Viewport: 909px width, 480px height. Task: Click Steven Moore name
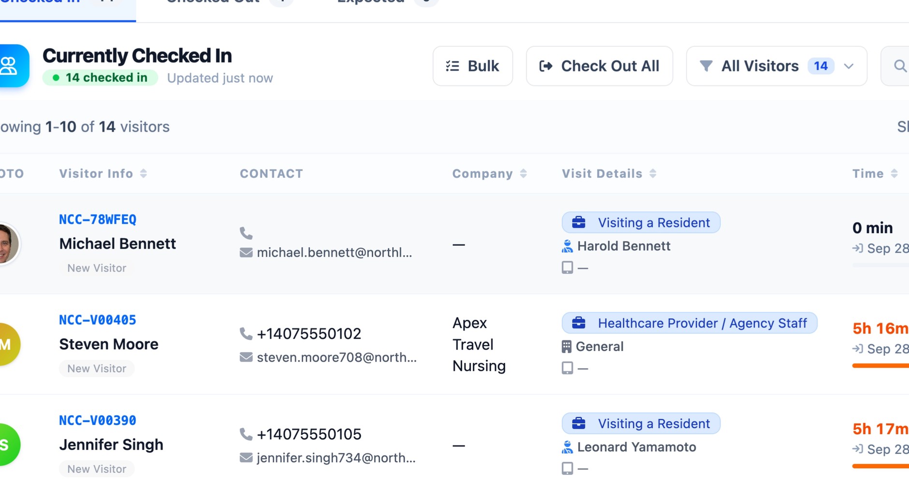point(109,344)
